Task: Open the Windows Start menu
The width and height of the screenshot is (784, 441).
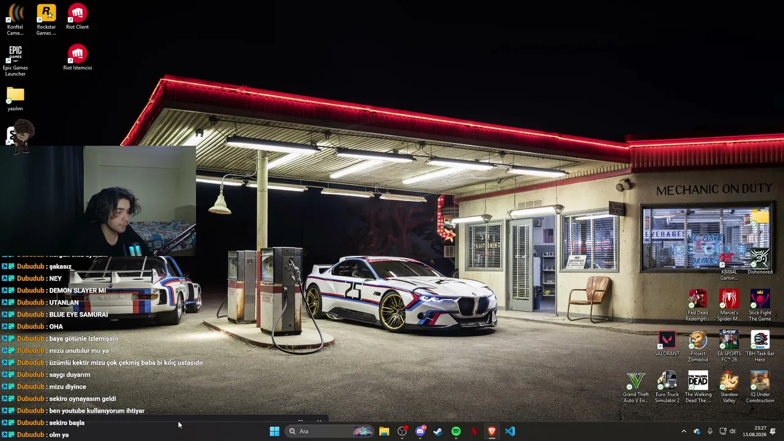Action: point(274,431)
